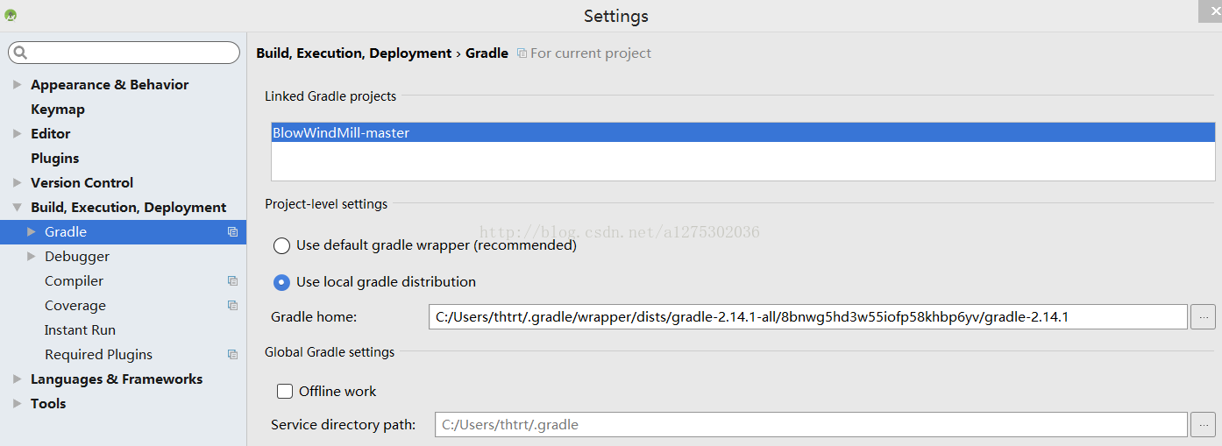Open Instant Run settings
The image size is (1222, 446).
80,330
